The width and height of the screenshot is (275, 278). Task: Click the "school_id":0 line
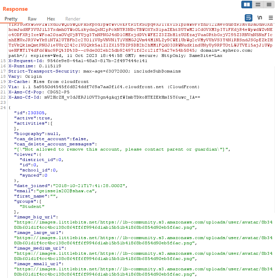[x=39, y=170]
